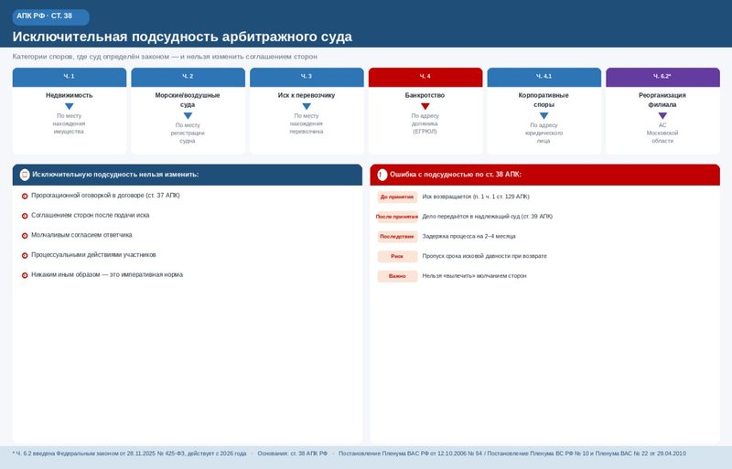Click the Ч. 2 card header
This screenshot has width=732, height=469.
(x=188, y=77)
